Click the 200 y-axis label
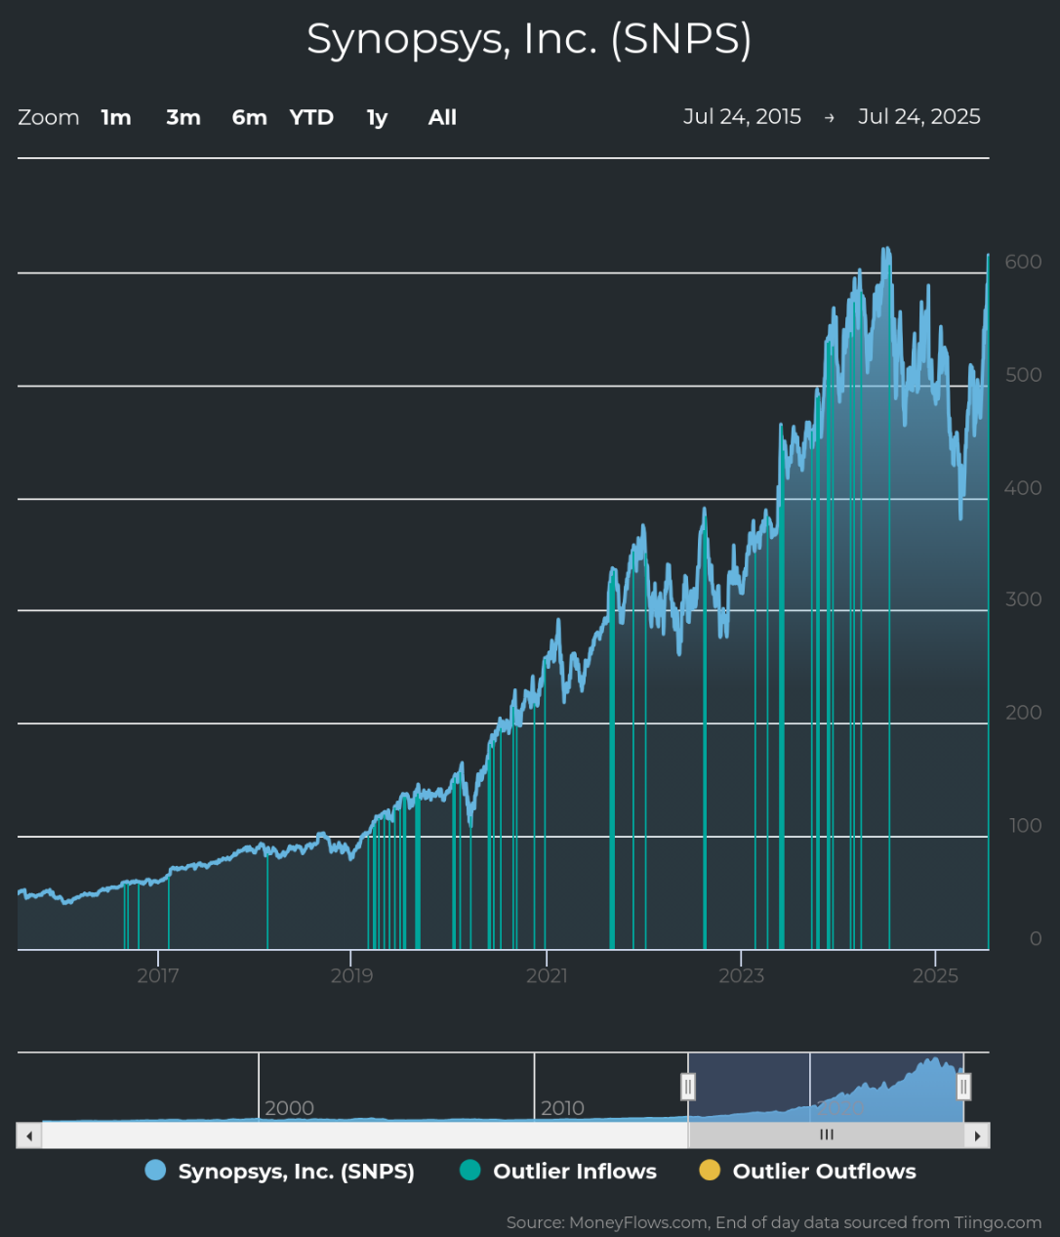This screenshot has width=1060, height=1237. 1024,713
